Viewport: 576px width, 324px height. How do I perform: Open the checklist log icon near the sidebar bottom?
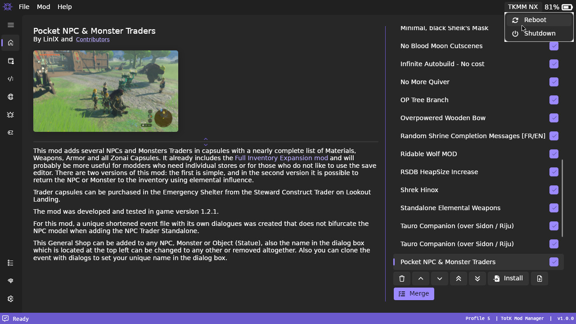click(10, 262)
